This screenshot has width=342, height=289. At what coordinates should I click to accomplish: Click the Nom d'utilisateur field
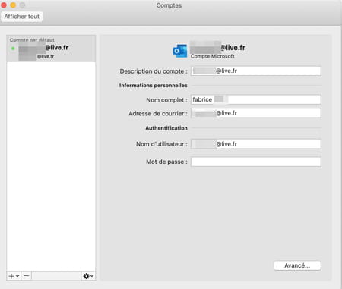click(x=256, y=144)
